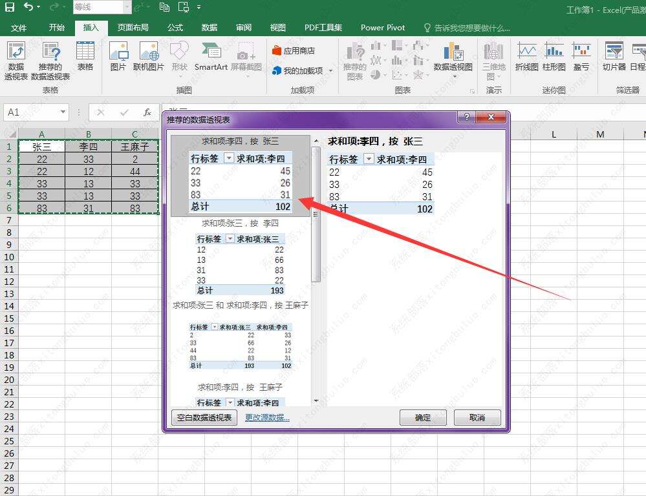This screenshot has height=496, width=646.
Task: Click the recommendation list scroll down arrow
Action: 316,400
